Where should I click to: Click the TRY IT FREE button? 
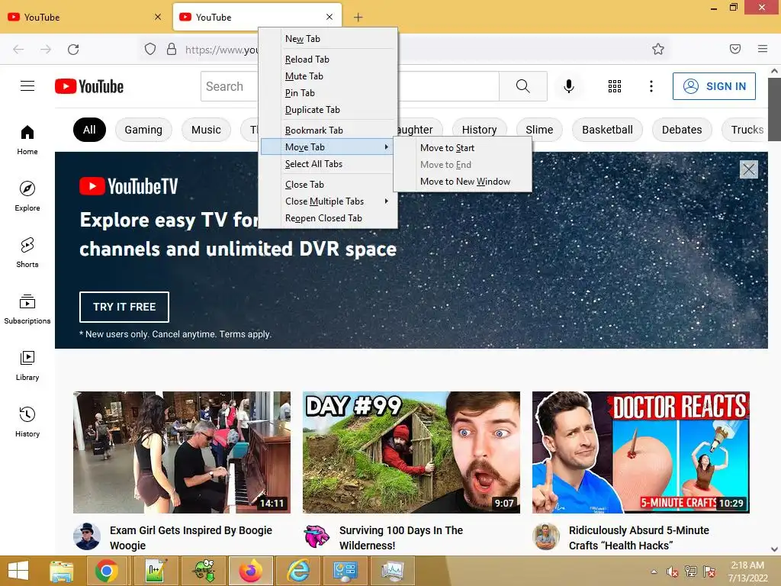point(124,307)
